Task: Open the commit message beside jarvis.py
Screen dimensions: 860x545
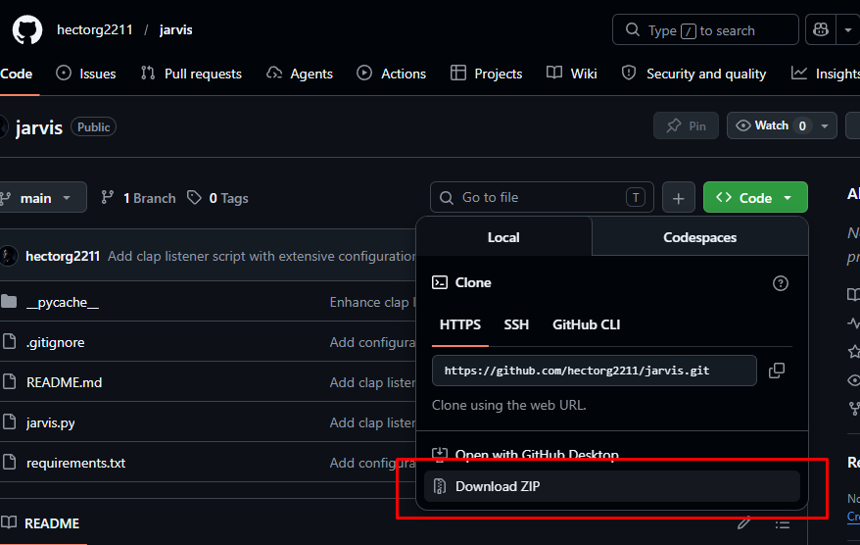Action: click(x=372, y=422)
